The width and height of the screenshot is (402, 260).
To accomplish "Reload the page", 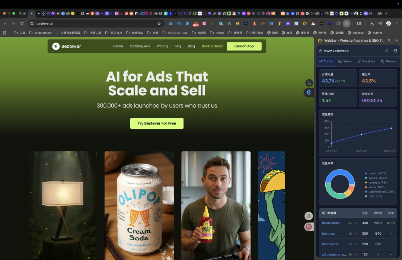I will coord(22,23).
